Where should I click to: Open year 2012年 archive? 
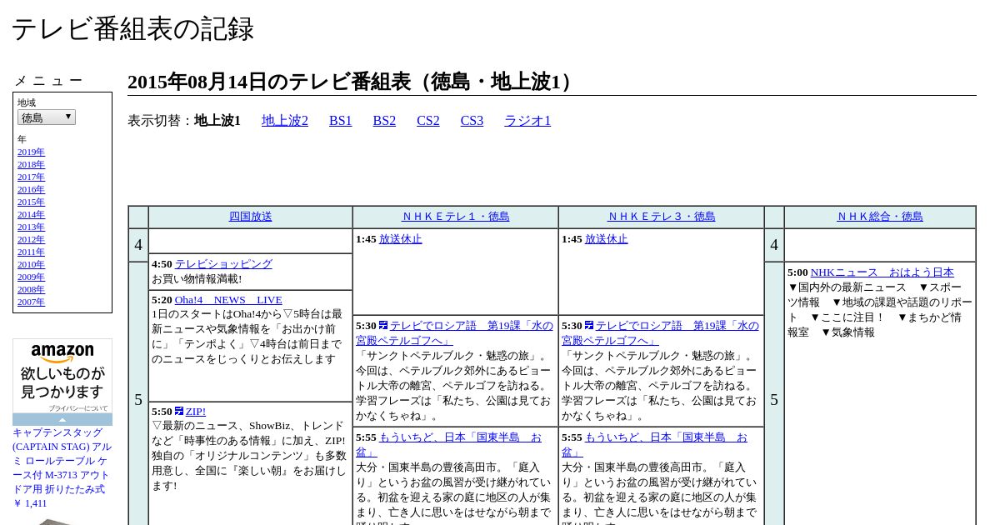(x=32, y=239)
